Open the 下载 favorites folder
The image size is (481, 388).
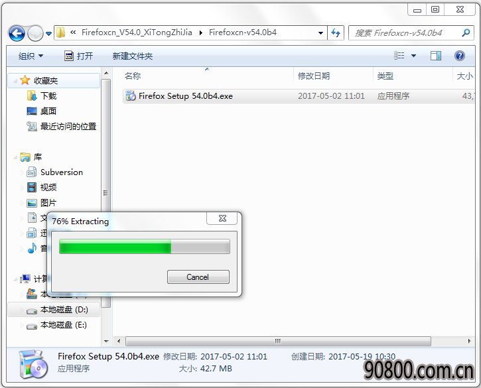pyautogui.click(x=48, y=96)
